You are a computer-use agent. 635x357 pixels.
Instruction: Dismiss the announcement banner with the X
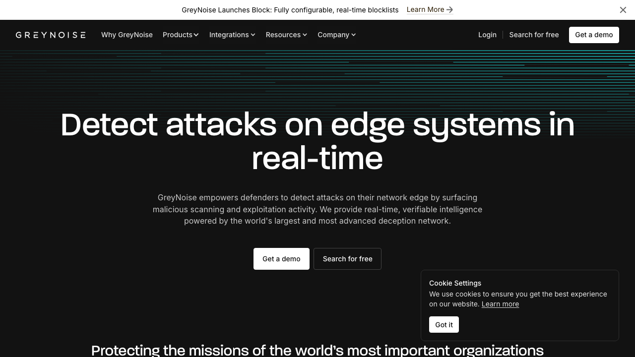[x=623, y=10]
